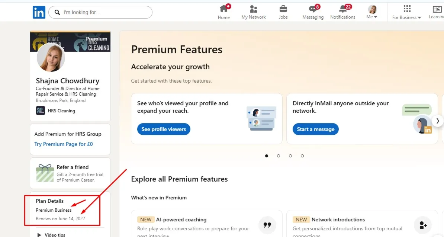This screenshot has width=444, height=237.
Task: Focus the "I'm looking for..." search field
Action: click(100, 12)
